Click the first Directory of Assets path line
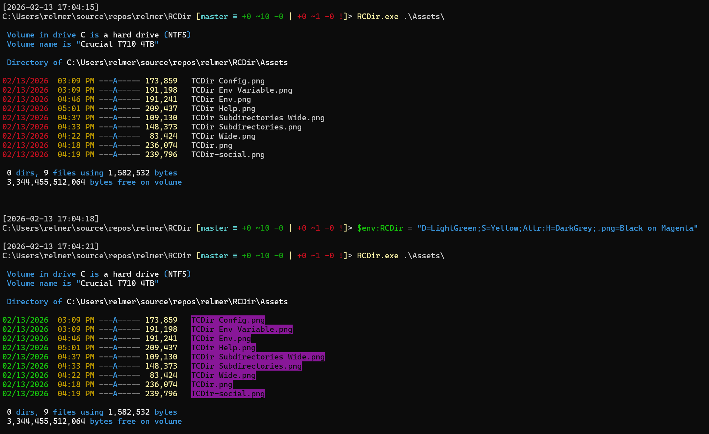 click(x=147, y=62)
